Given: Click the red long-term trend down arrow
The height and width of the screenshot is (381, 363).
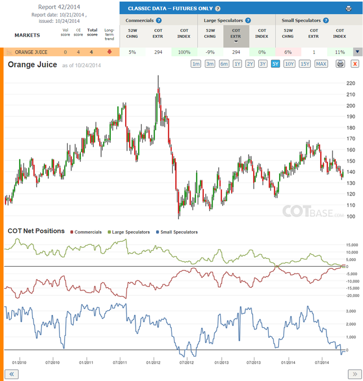Looking at the screenshot, I should click(109, 52).
